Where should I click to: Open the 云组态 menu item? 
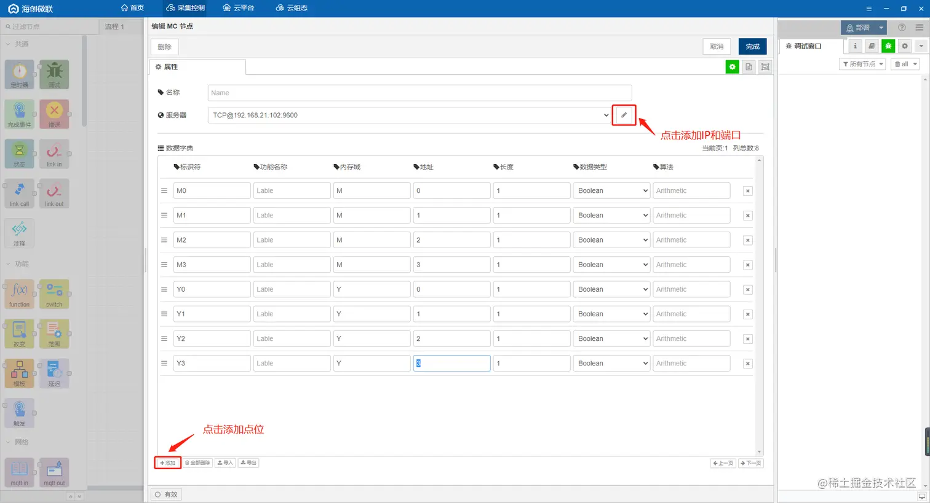292,8
